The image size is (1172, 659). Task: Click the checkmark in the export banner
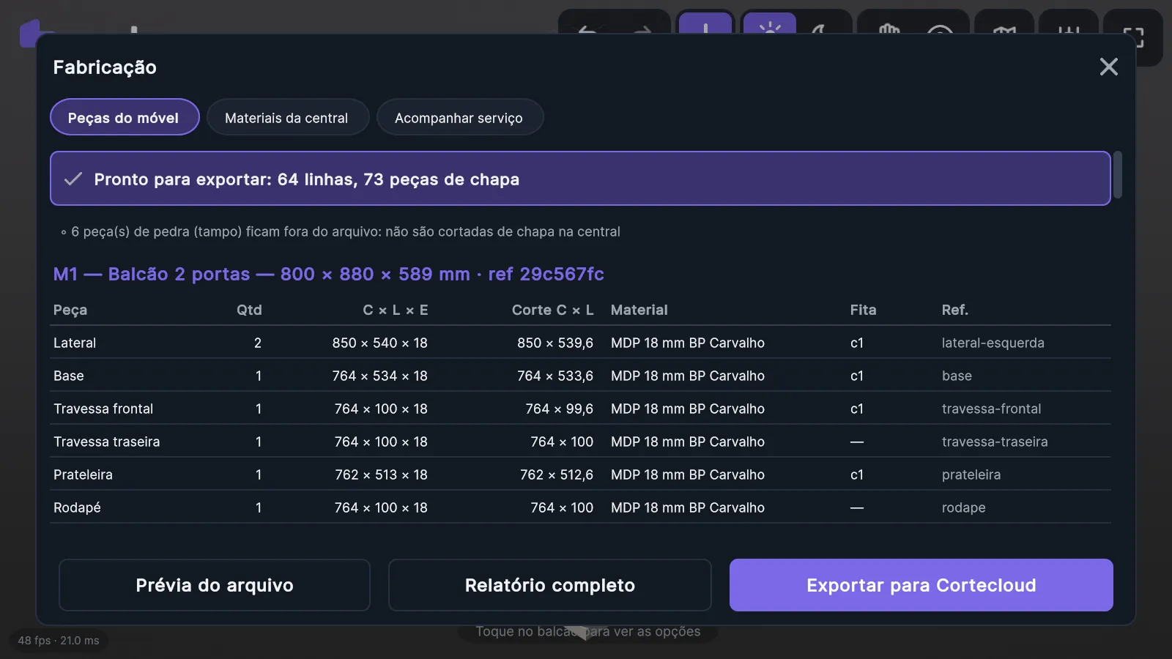(x=73, y=179)
